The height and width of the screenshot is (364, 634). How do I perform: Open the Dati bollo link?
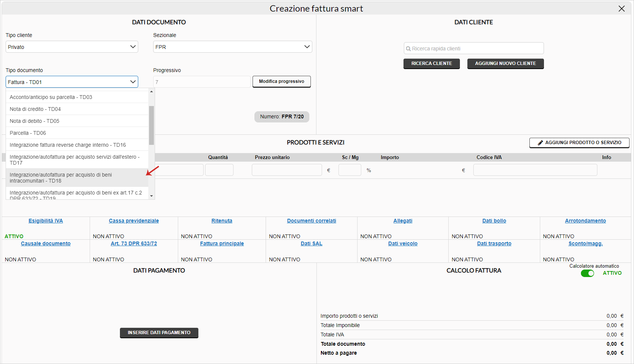[x=494, y=221]
